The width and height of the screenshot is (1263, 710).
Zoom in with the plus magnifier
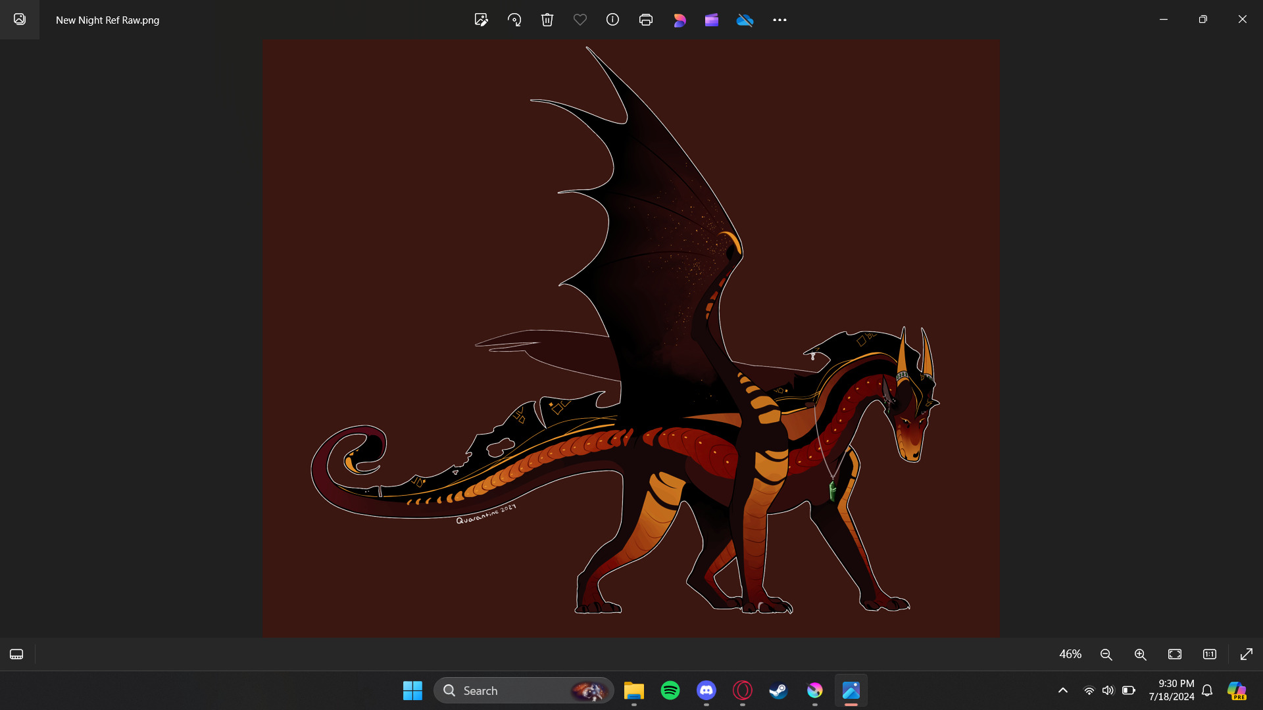click(x=1141, y=654)
